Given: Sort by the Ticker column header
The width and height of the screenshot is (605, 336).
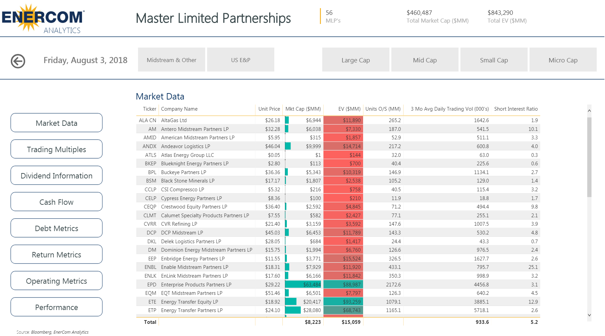Looking at the screenshot, I should coord(149,109).
